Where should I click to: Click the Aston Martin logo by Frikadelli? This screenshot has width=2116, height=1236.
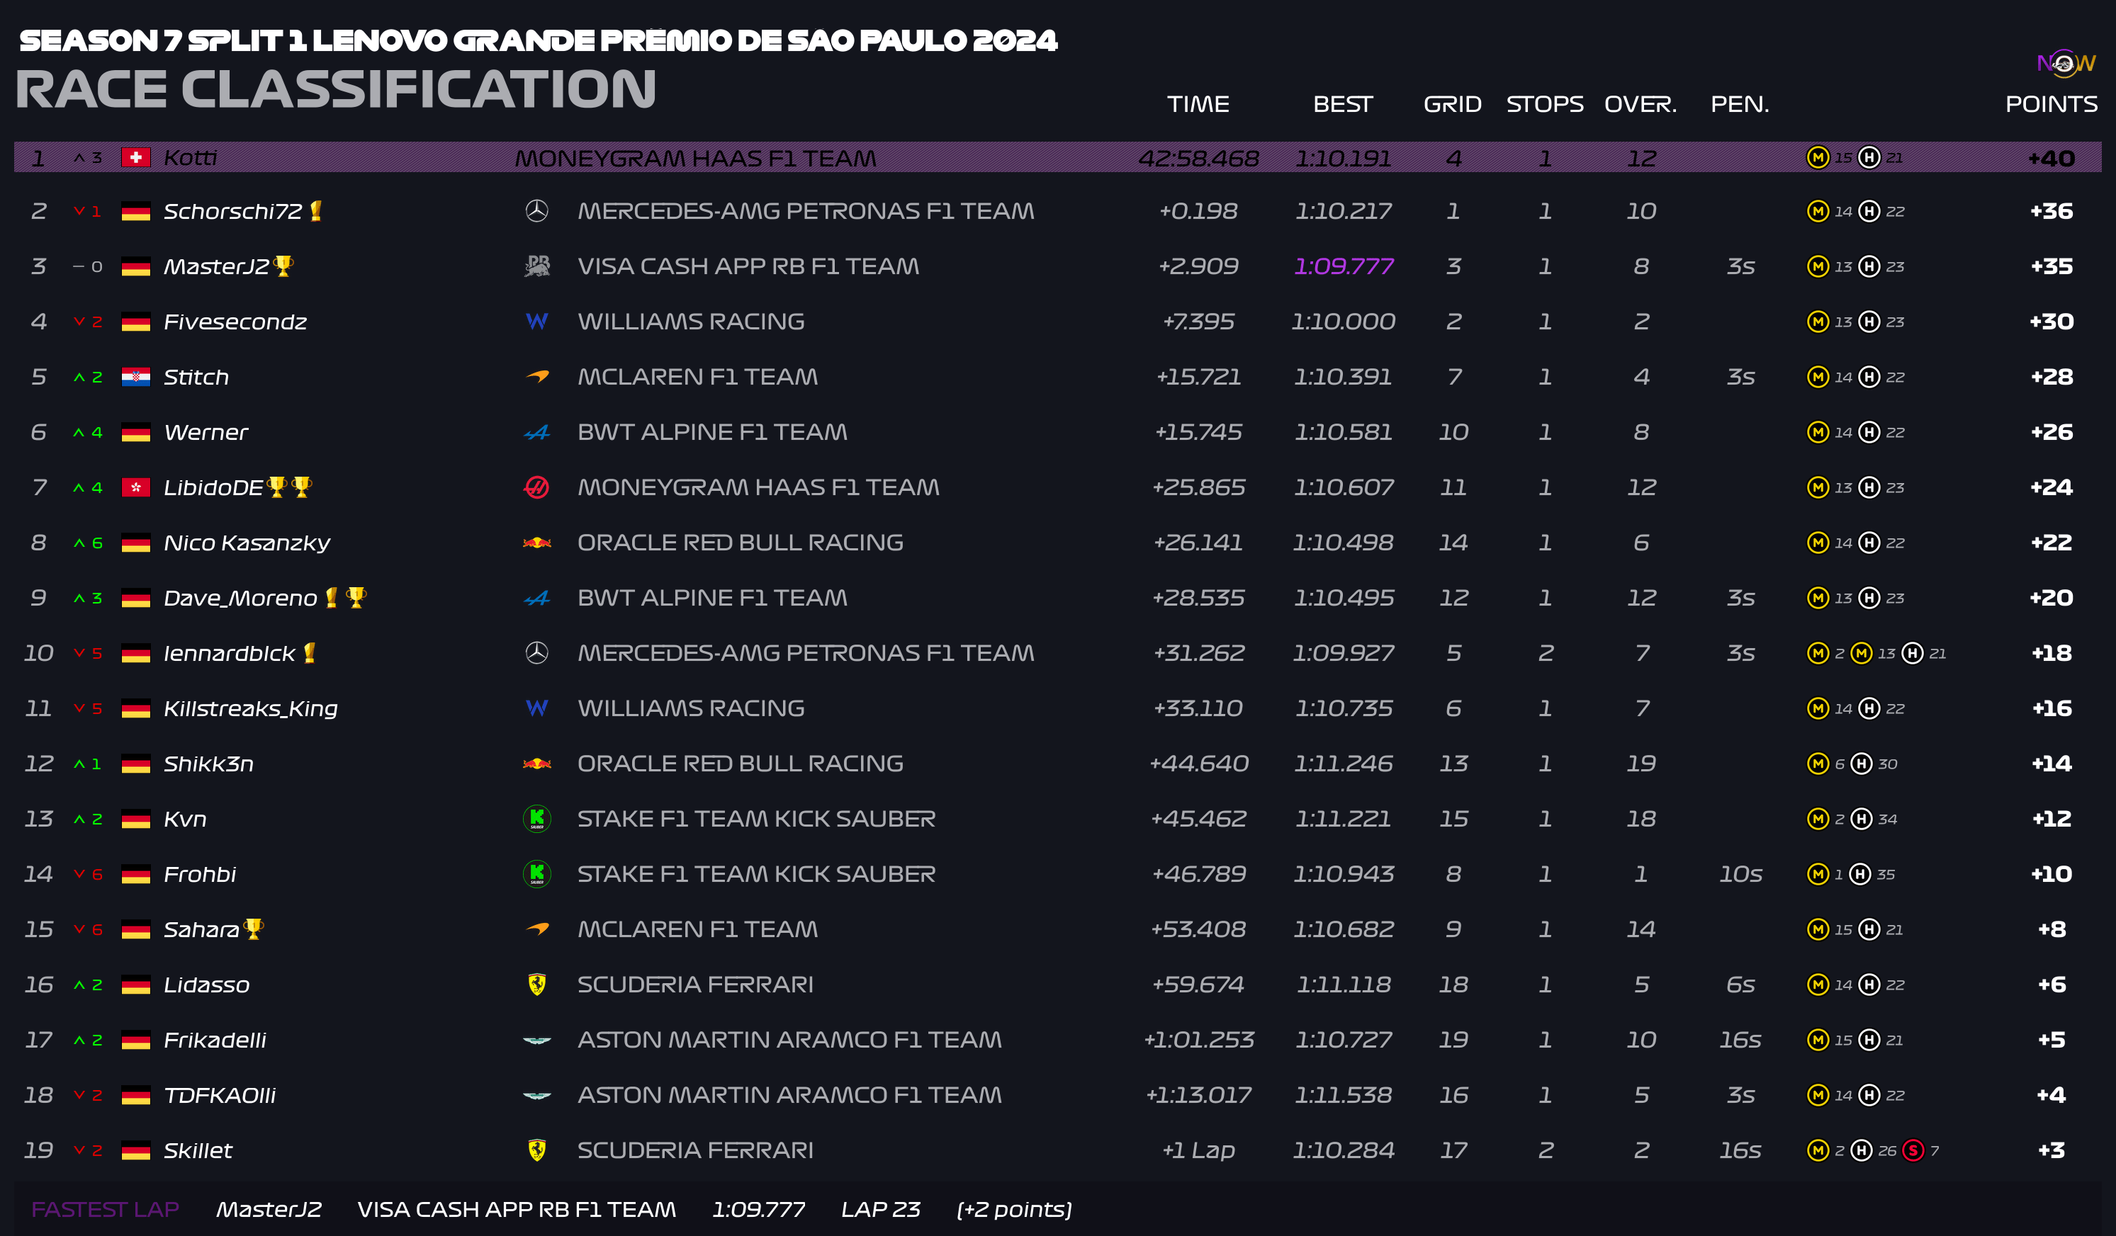click(536, 1041)
